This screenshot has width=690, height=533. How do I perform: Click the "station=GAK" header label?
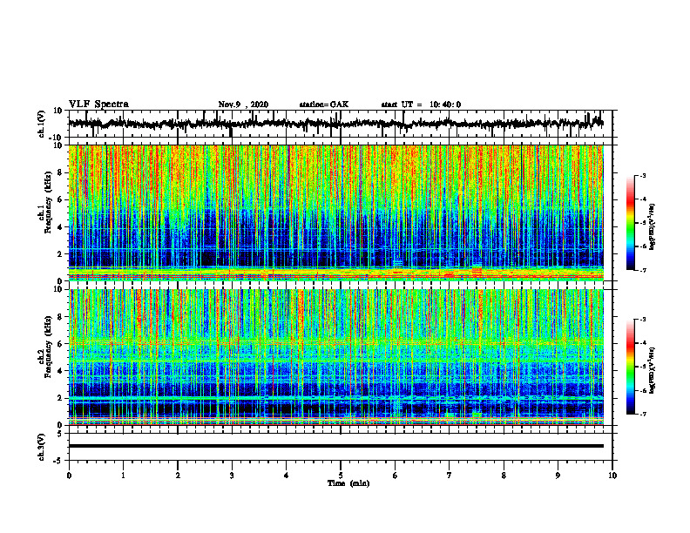324,105
